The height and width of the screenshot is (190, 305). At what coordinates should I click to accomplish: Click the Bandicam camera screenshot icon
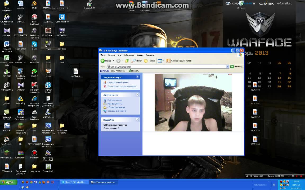[x=293, y=176]
